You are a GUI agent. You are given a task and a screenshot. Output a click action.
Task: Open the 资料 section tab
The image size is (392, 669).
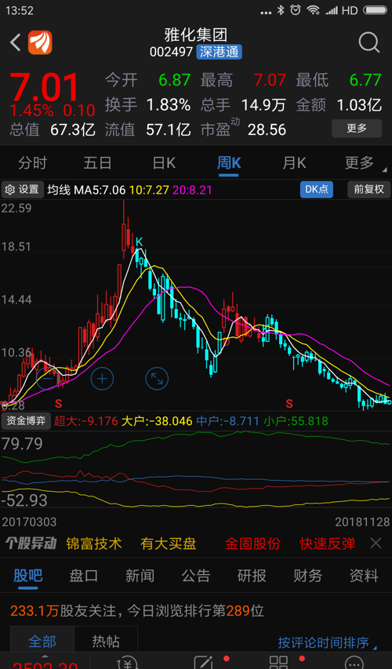(x=364, y=576)
